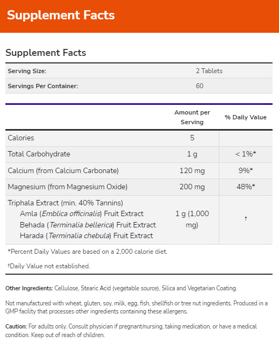The height and width of the screenshot is (343, 279).
Task: Click the Daily Value not established footnote
Action: pos(49,266)
